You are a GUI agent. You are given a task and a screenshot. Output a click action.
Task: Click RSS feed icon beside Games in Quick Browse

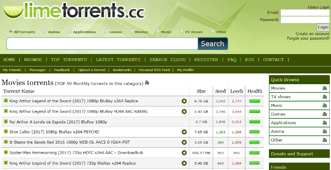pos(325,114)
